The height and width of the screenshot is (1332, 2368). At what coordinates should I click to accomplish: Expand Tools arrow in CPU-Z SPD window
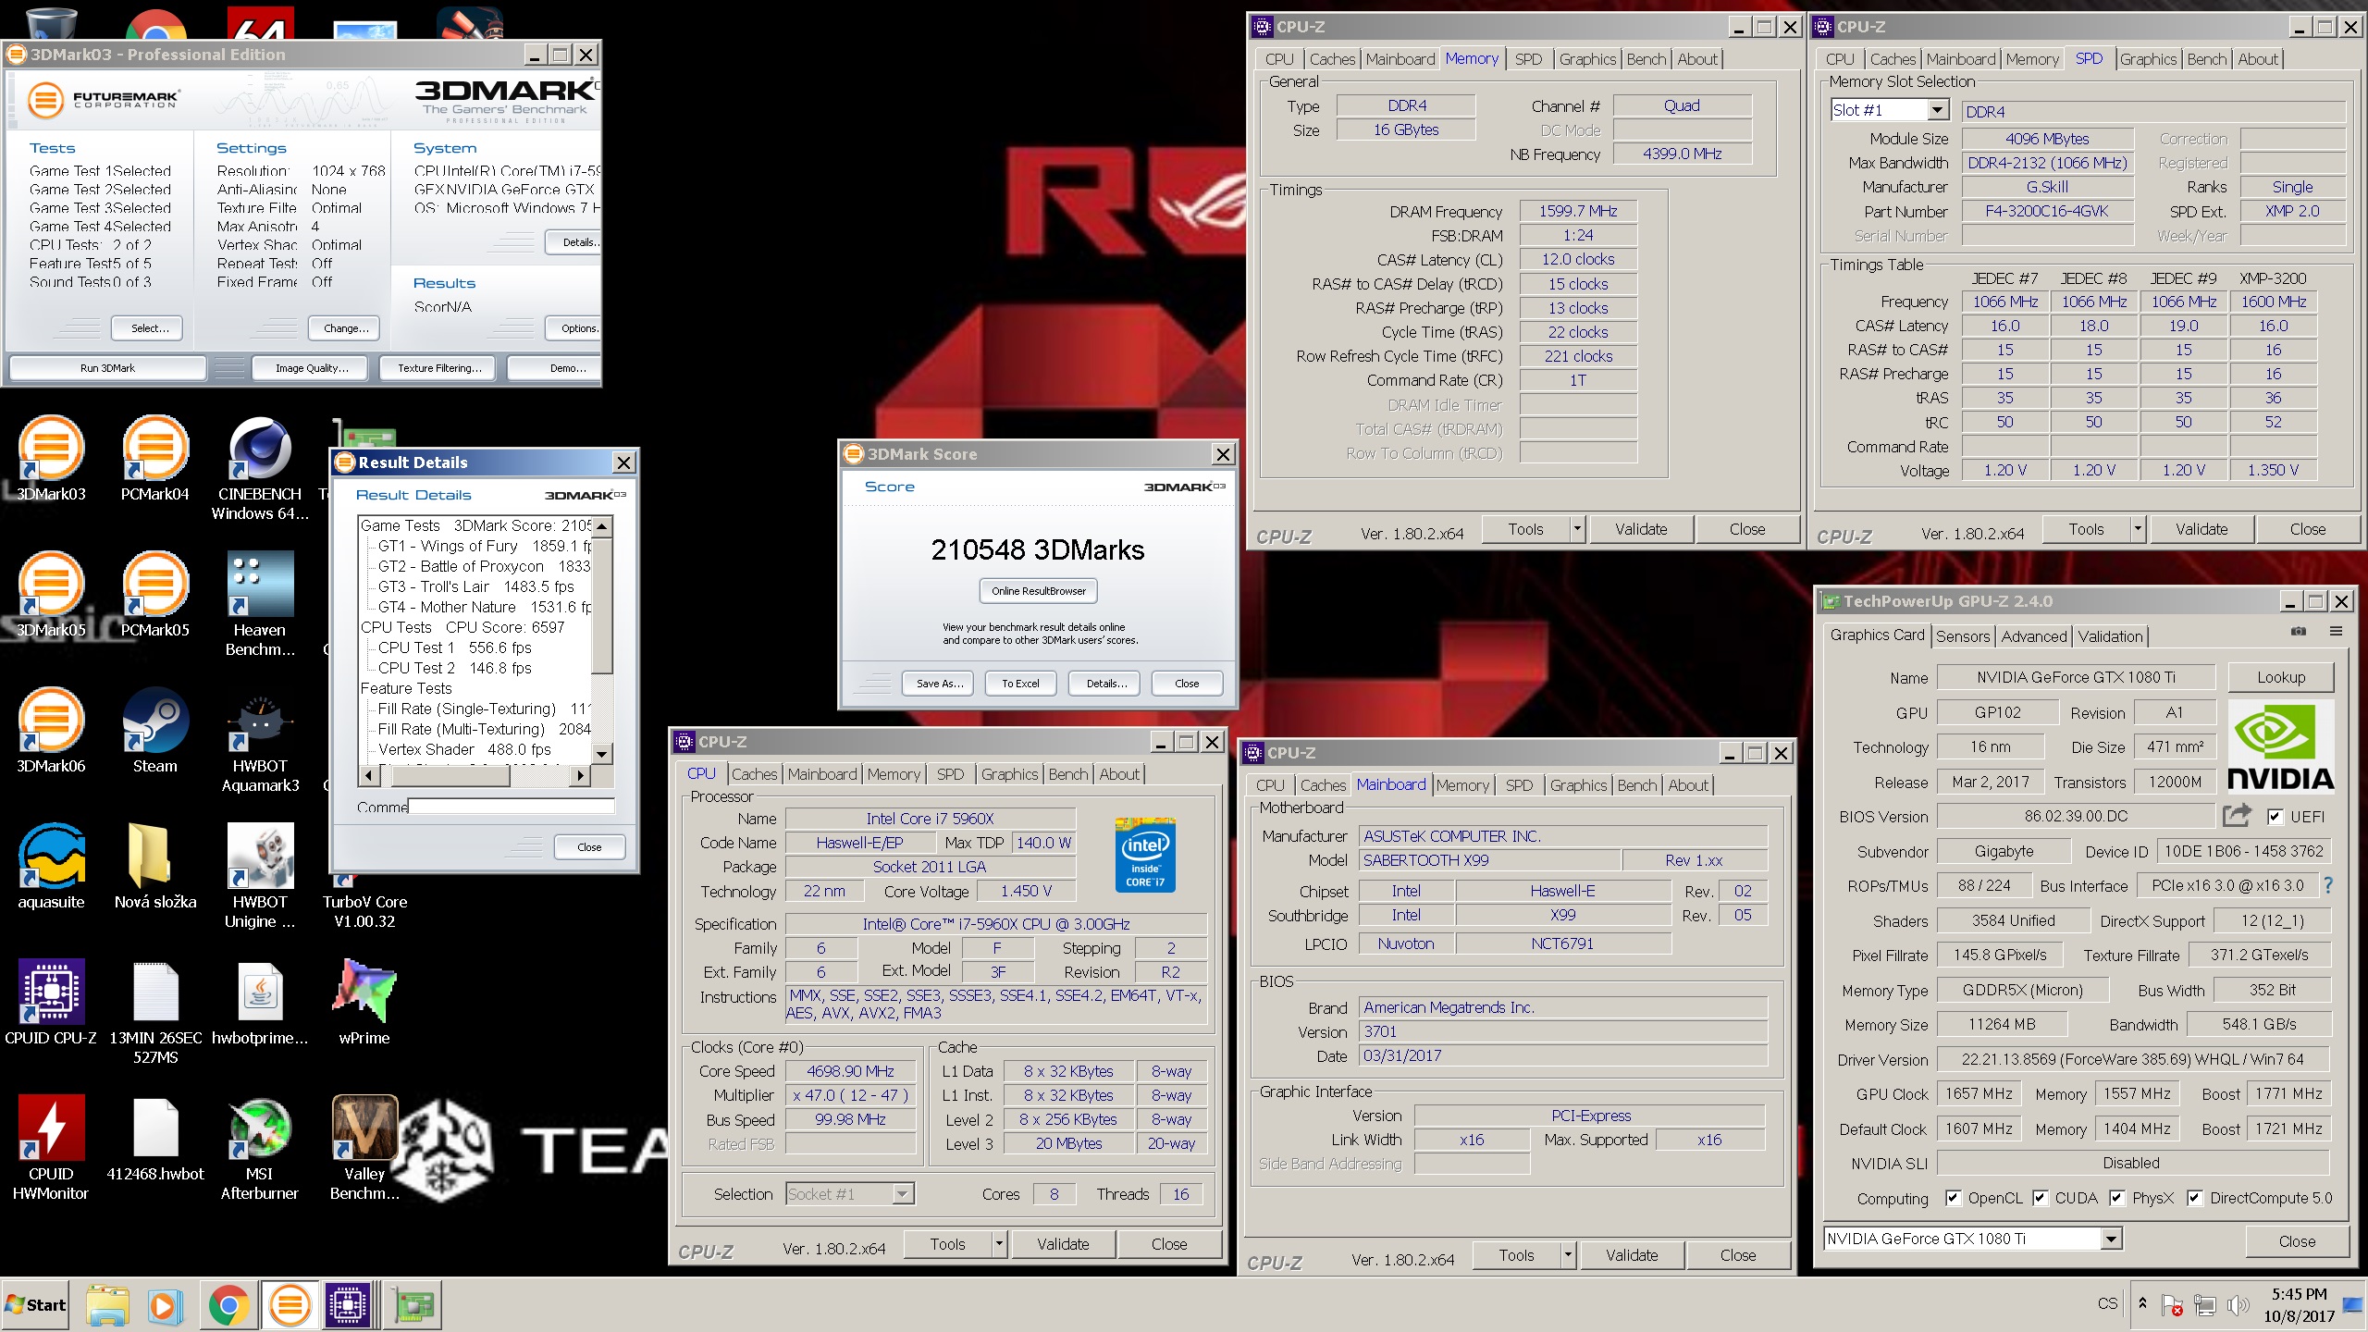point(2138,529)
